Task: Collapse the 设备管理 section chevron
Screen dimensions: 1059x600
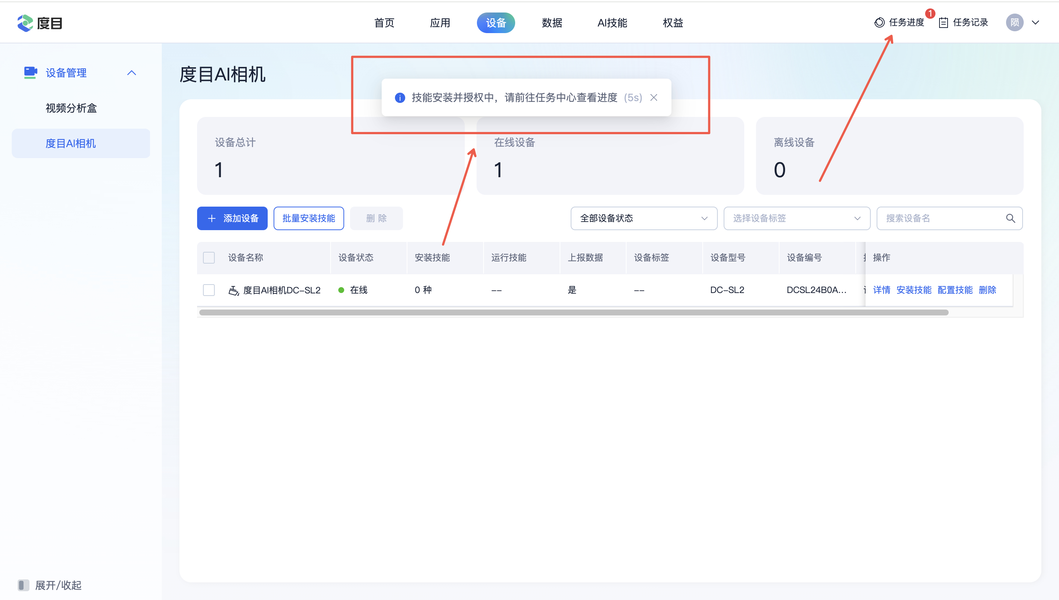Action: [x=131, y=73]
